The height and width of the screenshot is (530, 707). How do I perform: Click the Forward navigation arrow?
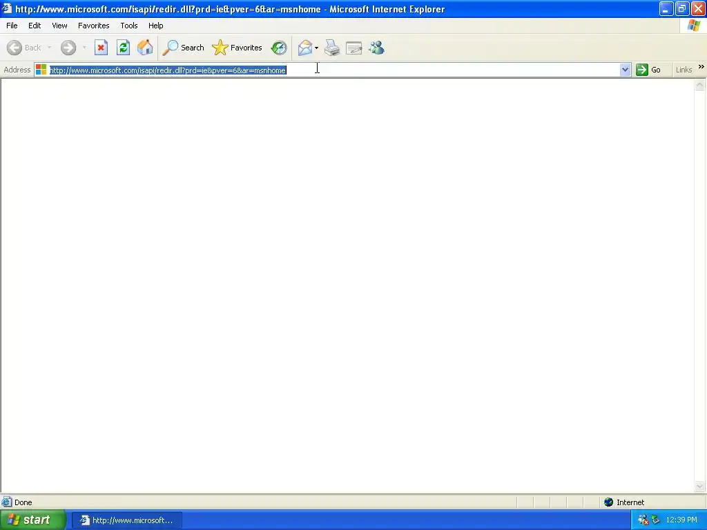coord(68,48)
